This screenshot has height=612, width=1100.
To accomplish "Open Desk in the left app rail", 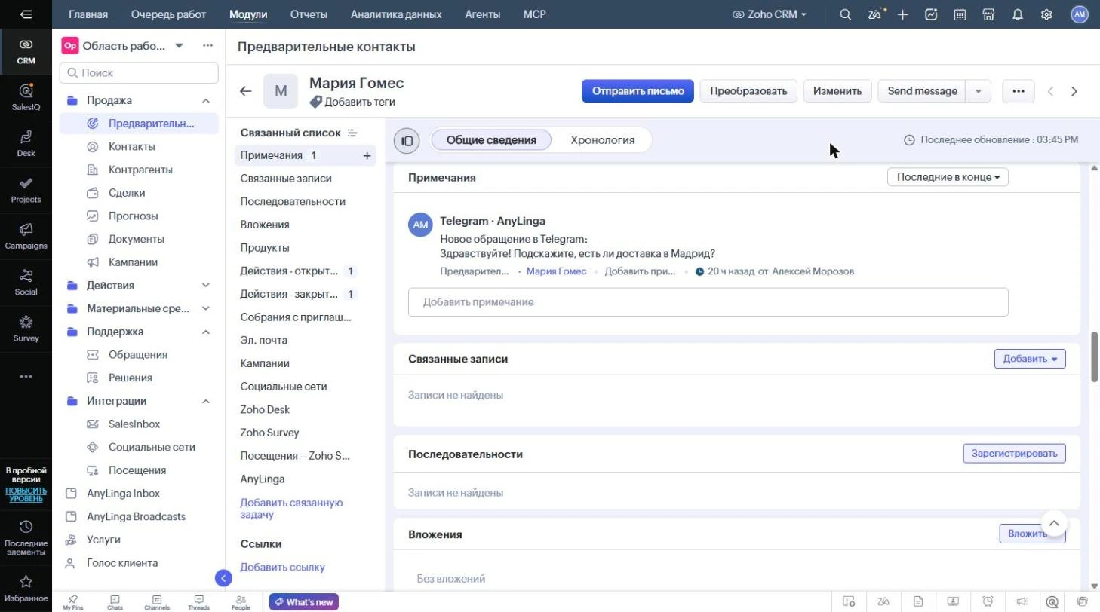I will pos(26,143).
